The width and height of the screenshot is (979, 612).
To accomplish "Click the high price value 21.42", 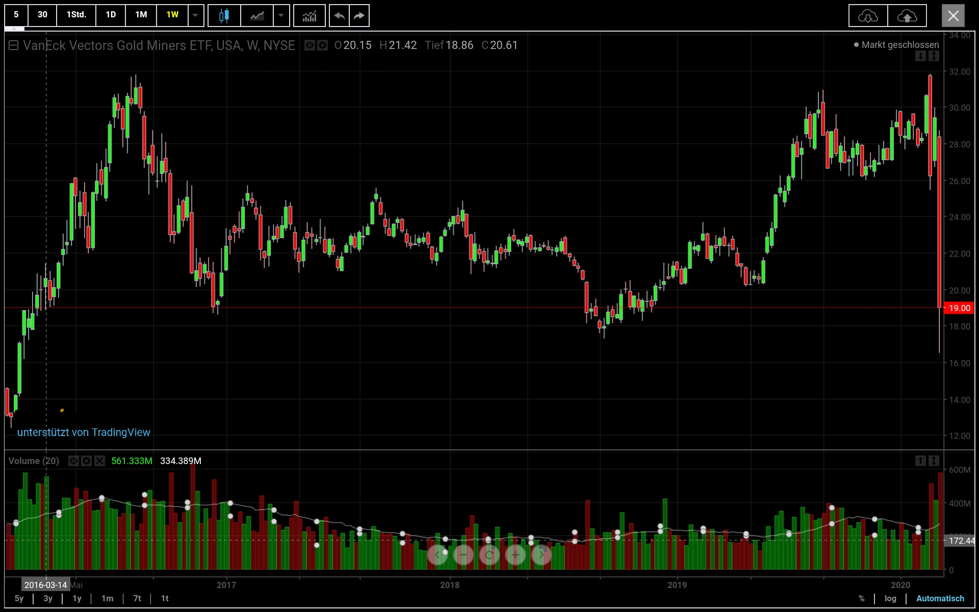I will point(403,45).
